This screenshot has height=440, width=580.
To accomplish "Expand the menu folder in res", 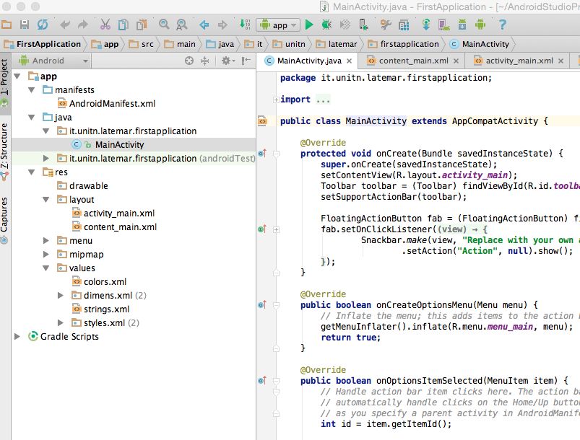I will point(46,241).
